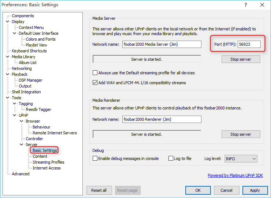Select the UPnP tree item
The image size is (271, 198).
pos(23,115)
